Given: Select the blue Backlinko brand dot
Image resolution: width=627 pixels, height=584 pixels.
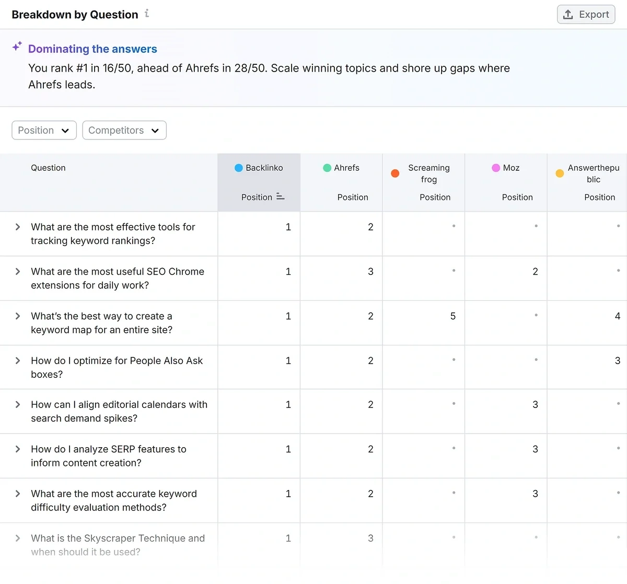Looking at the screenshot, I should click(239, 168).
